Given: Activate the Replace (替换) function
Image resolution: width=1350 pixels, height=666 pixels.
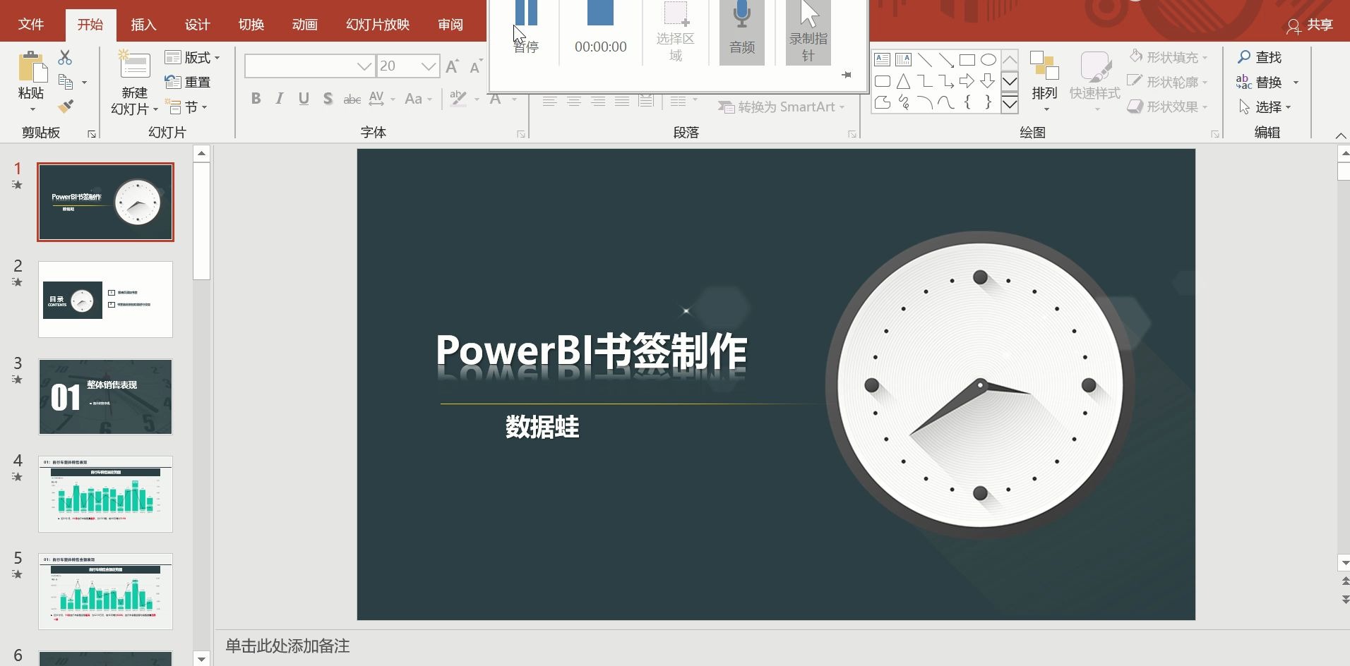Looking at the screenshot, I should [x=1267, y=82].
